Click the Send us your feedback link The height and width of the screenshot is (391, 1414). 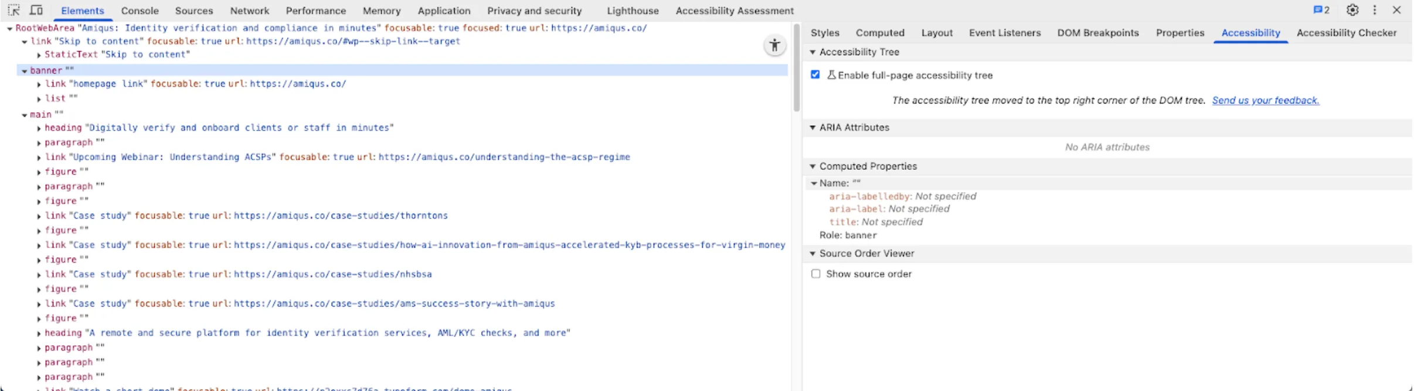(x=1265, y=100)
